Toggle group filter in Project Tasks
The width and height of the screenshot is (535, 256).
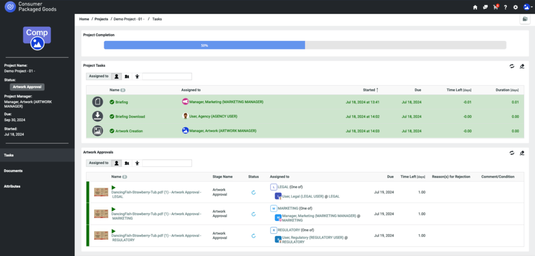pos(127,77)
